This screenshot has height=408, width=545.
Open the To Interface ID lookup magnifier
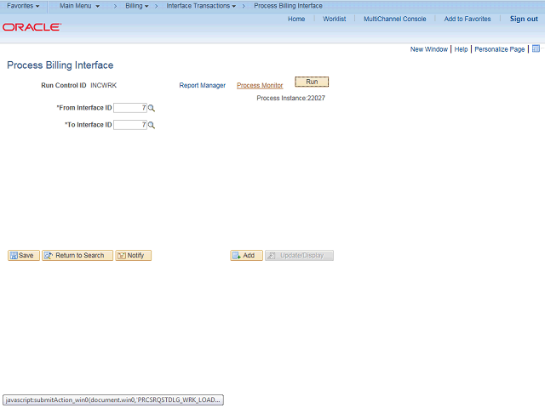tap(152, 125)
